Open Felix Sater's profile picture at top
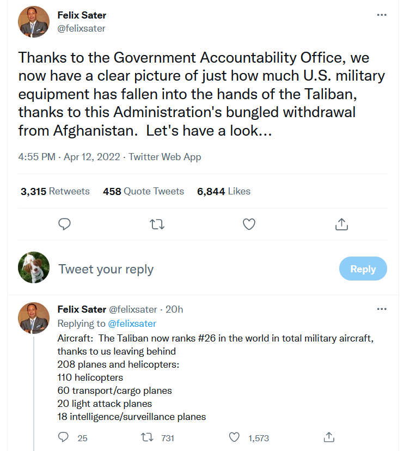 pos(34,22)
